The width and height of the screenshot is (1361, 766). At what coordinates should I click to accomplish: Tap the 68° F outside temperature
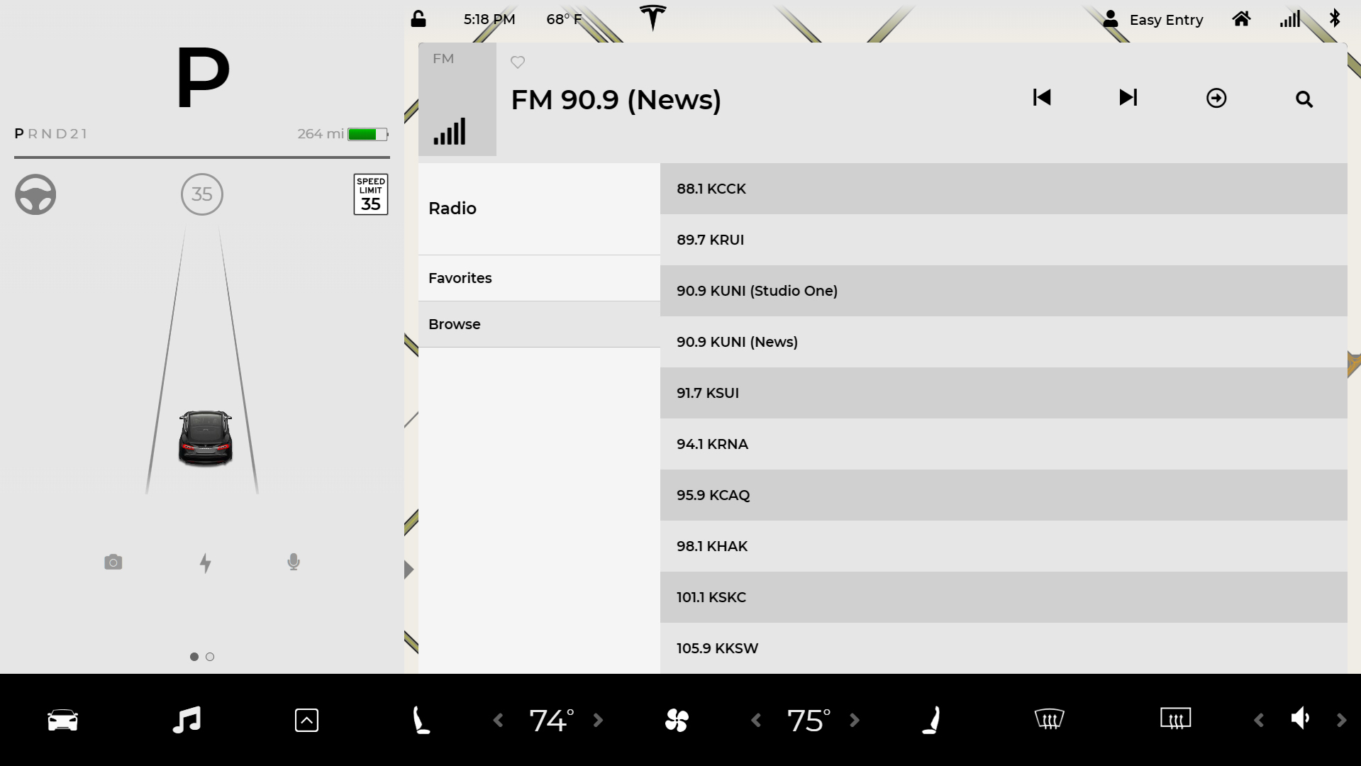[564, 19]
